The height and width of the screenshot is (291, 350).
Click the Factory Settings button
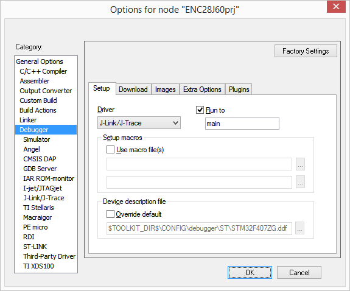point(306,51)
